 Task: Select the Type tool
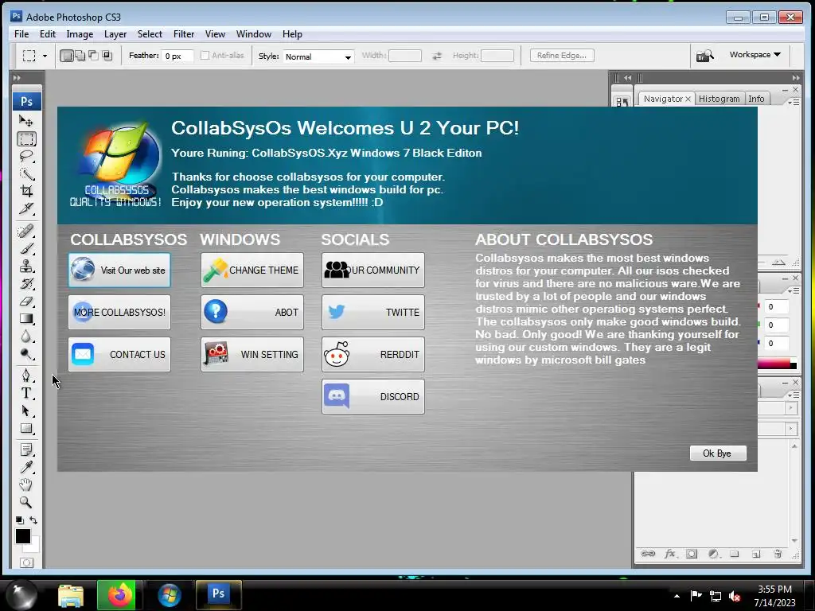coord(26,393)
